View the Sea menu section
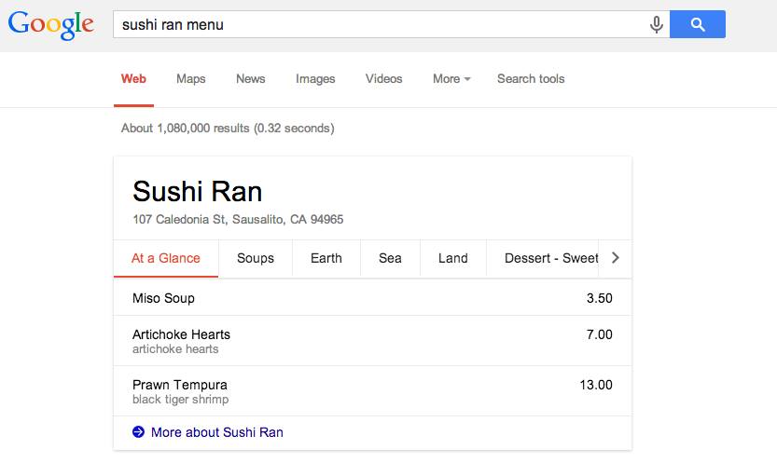This screenshot has width=777, height=463. point(390,259)
